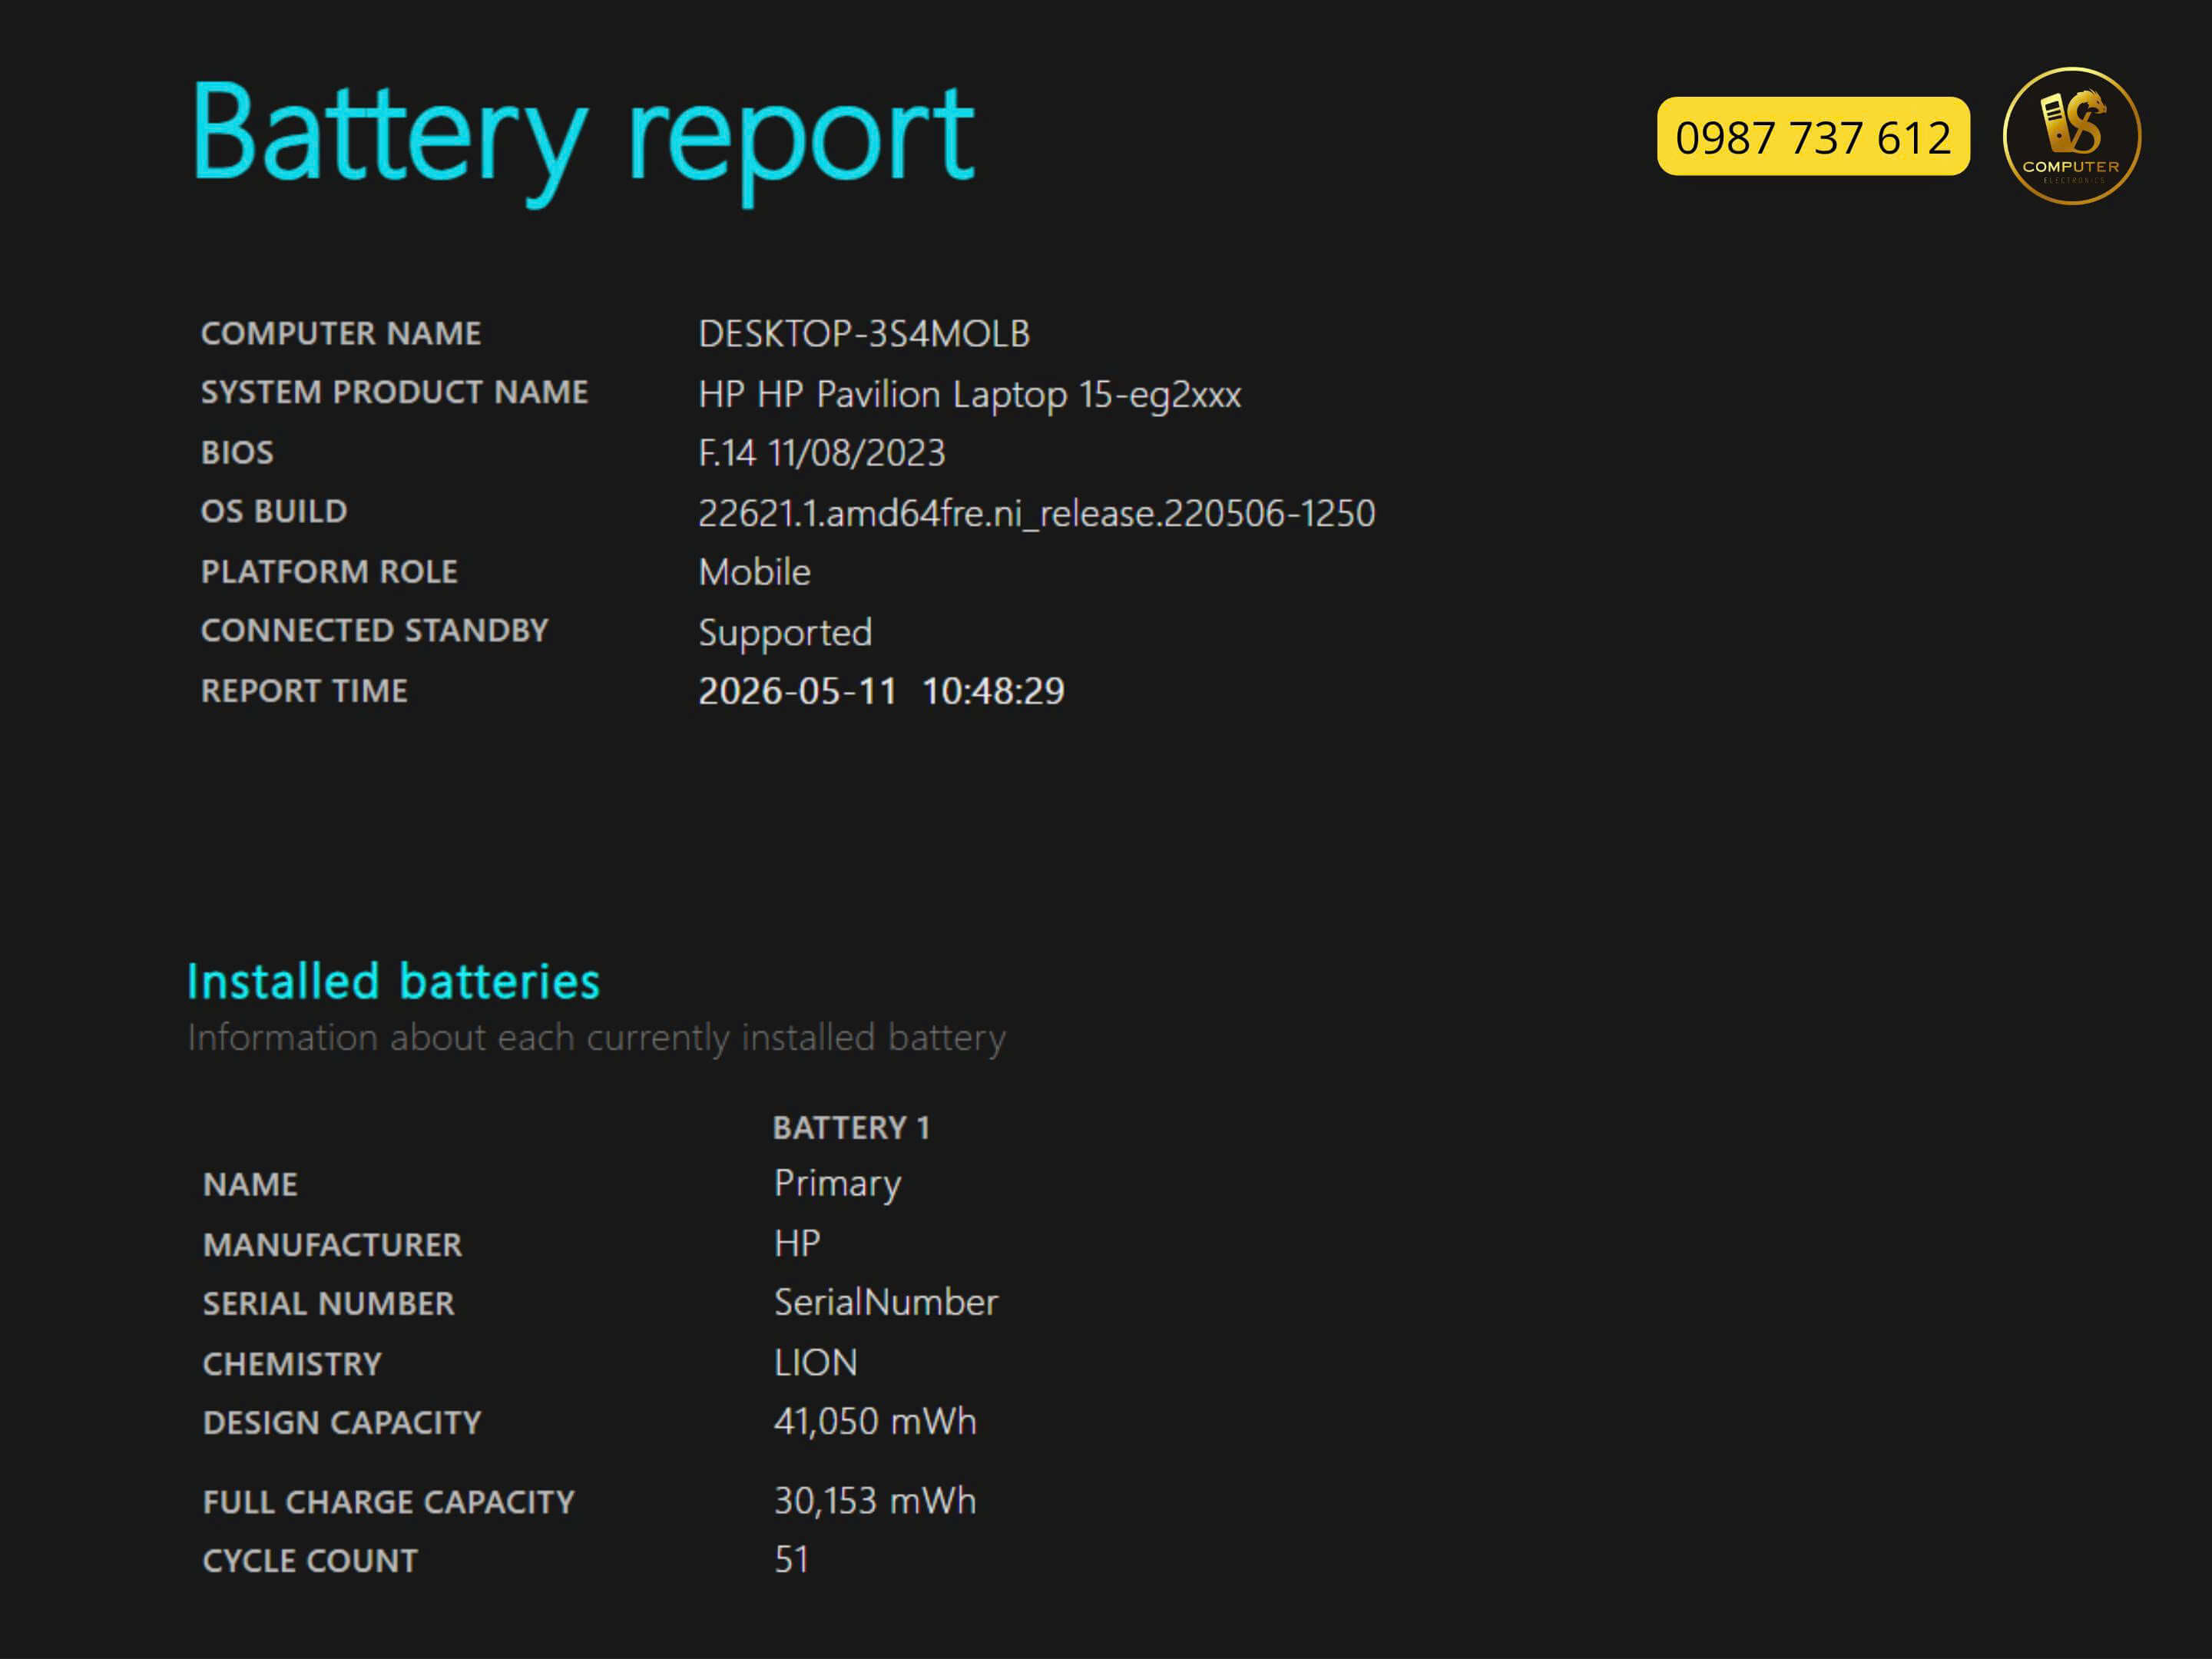The height and width of the screenshot is (1659, 2212).
Task: Select the SYSTEM PRODUCT NAME label
Action: [395, 392]
